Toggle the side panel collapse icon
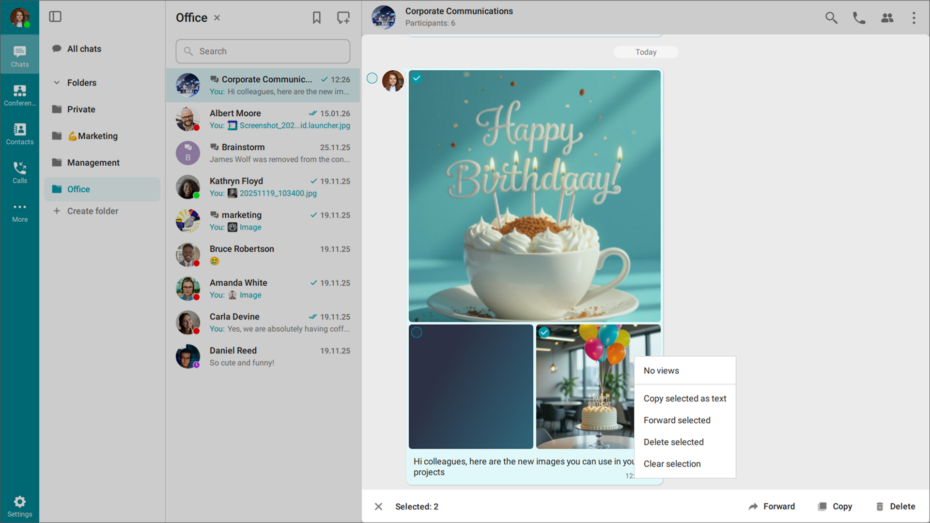 point(55,17)
